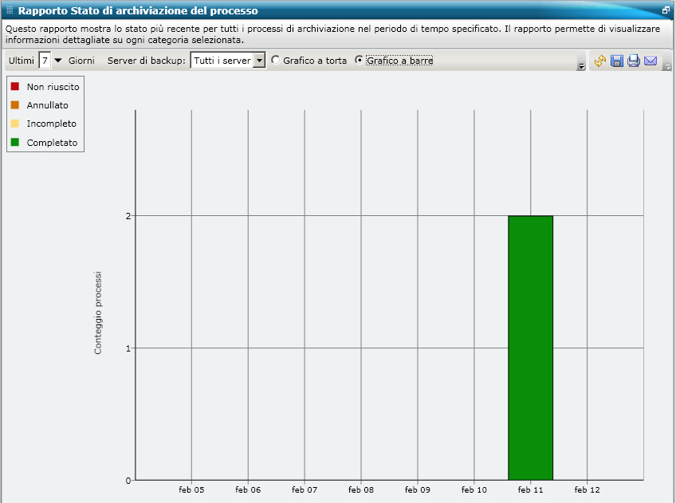
Task: Click the Annullato legend label
Action: point(47,105)
